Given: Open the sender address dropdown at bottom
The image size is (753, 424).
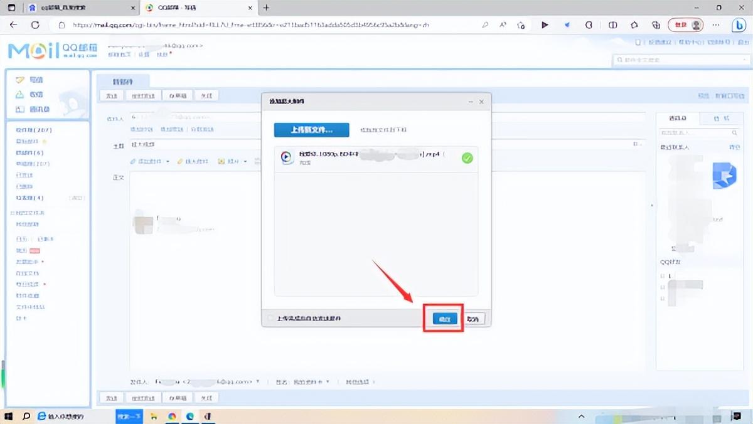Looking at the screenshot, I should coord(258,381).
